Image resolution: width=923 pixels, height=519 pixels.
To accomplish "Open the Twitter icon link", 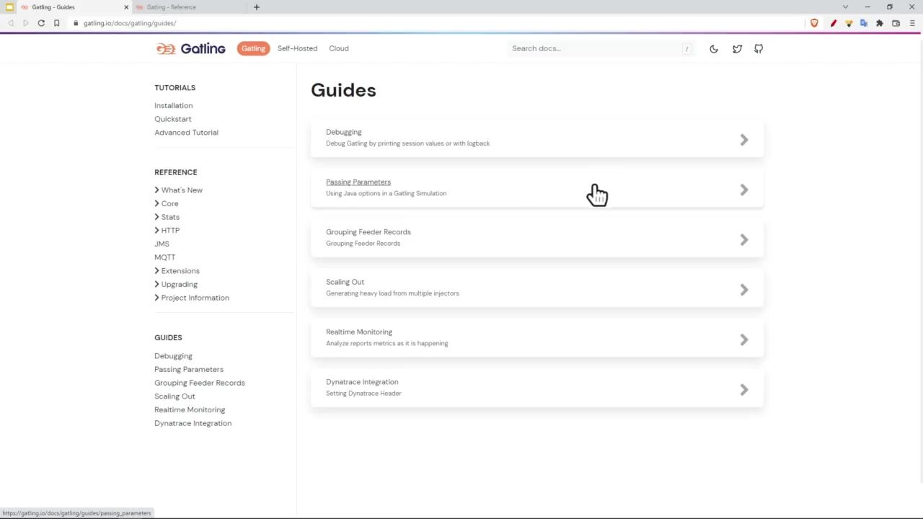I will pyautogui.click(x=737, y=49).
